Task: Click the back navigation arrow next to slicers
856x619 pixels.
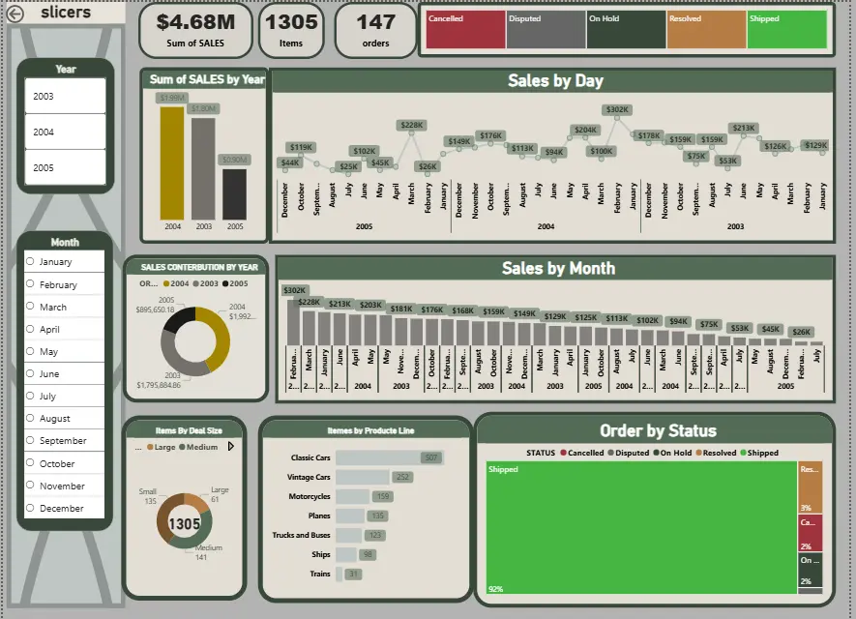Action: 17,13
